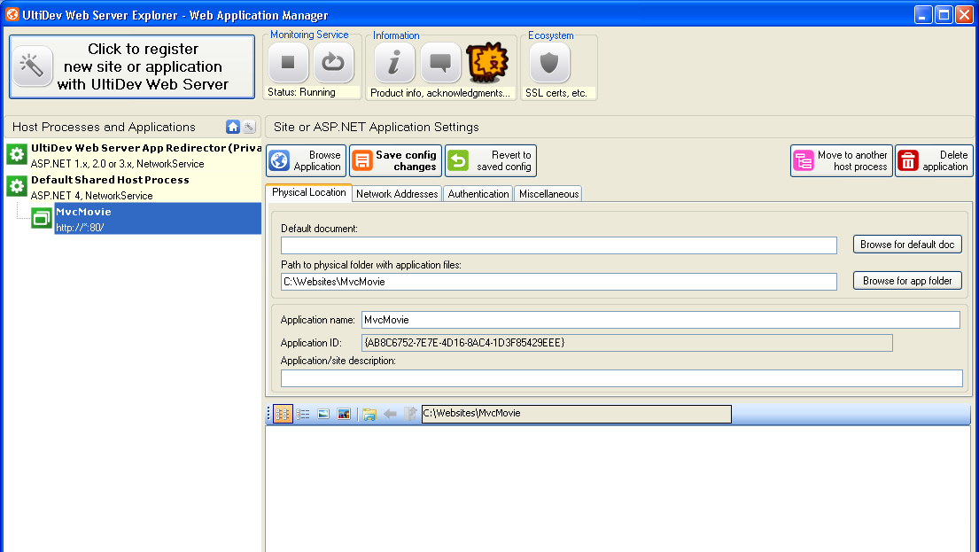This screenshot has width=979, height=552.
Task: Click the physical folder path field
Action: coord(559,282)
